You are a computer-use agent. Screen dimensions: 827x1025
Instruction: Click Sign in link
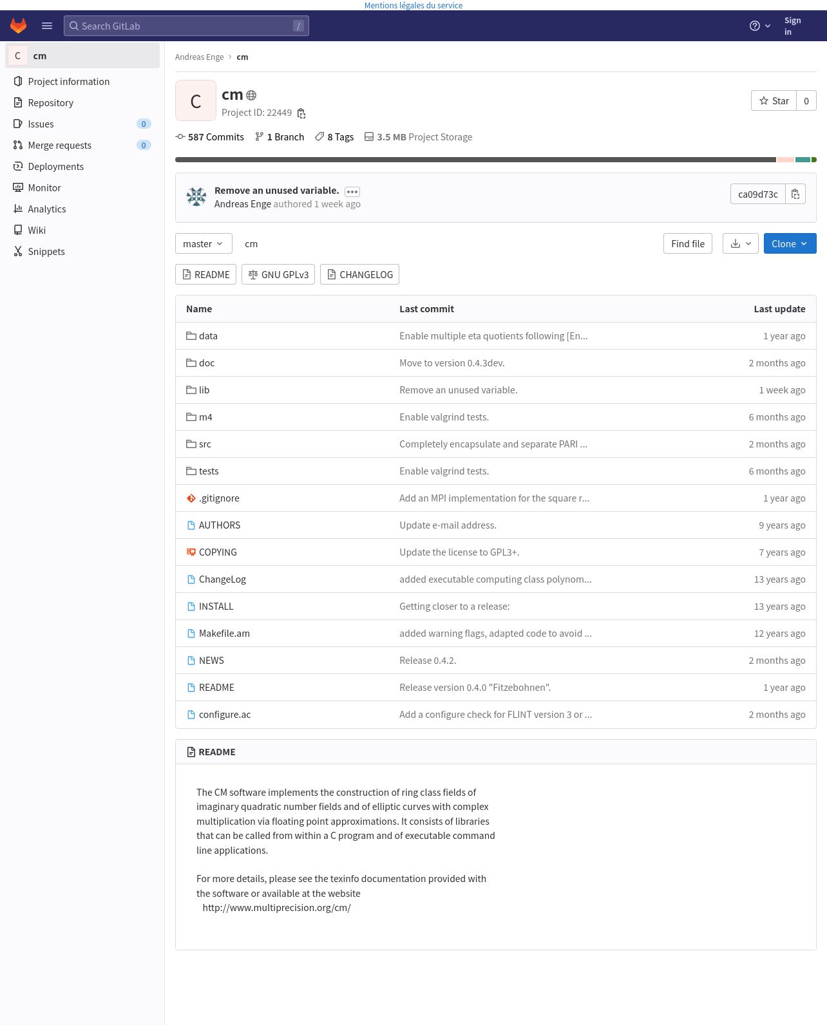pos(792,26)
